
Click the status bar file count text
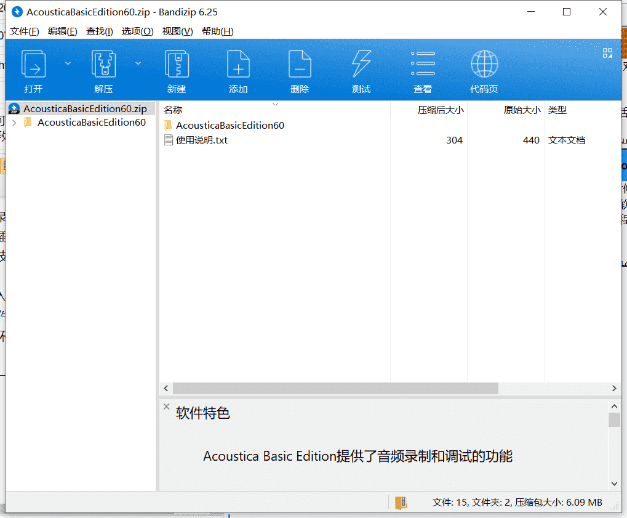[517, 503]
